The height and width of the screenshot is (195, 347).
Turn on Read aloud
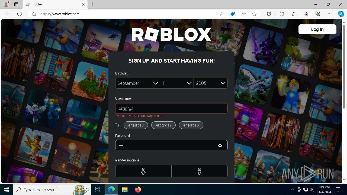tap(243, 14)
